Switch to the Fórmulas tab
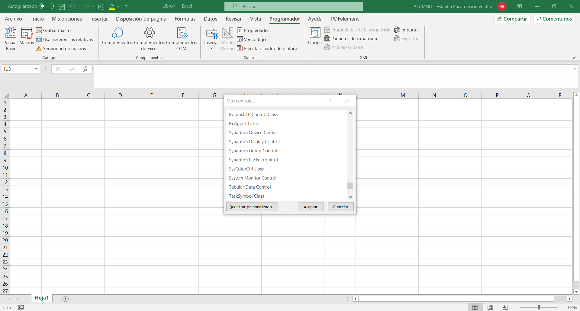 click(185, 19)
